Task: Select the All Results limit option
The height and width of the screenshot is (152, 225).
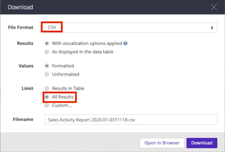Action: (x=47, y=97)
